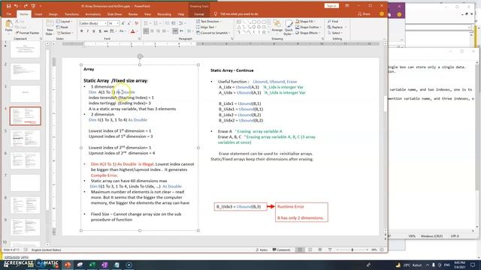481x270 pixels.
Task: Click the Share button
Action: click(x=364, y=14)
